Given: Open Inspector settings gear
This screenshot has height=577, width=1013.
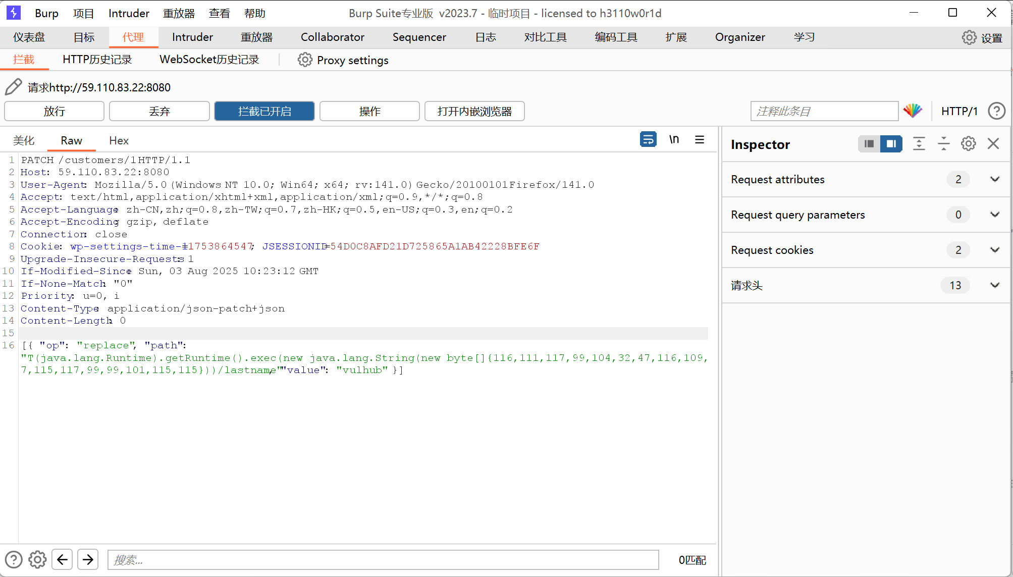Looking at the screenshot, I should coord(968,144).
